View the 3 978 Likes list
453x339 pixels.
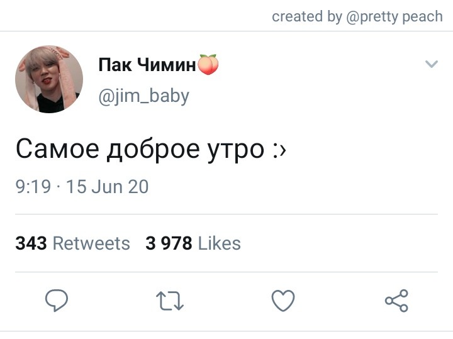tap(193, 243)
